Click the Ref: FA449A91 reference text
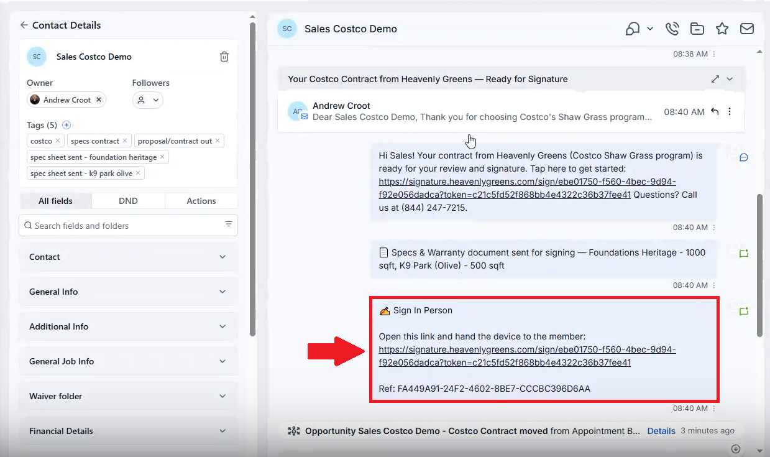 (x=484, y=389)
